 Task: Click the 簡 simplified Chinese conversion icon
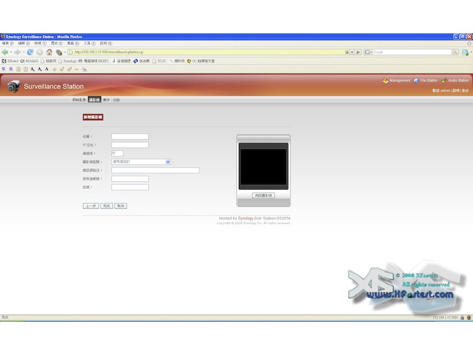coord(11,69)
